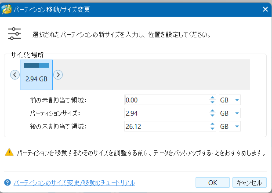Image resolution: width=272 pixels, height=193 pixels.
Task: Increase the 後の未割り当て領域 value with the up arrow
Action: coord(212,124)
